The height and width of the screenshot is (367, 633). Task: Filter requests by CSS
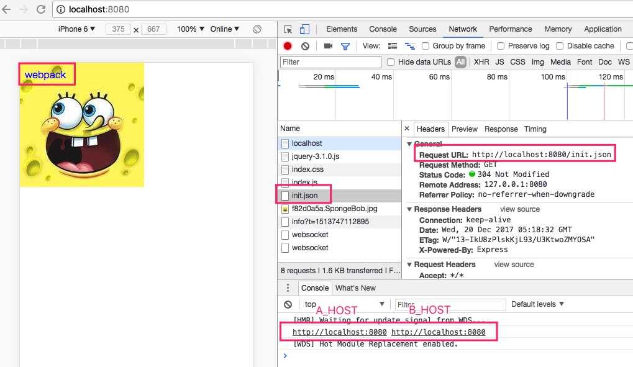point(517,61)
